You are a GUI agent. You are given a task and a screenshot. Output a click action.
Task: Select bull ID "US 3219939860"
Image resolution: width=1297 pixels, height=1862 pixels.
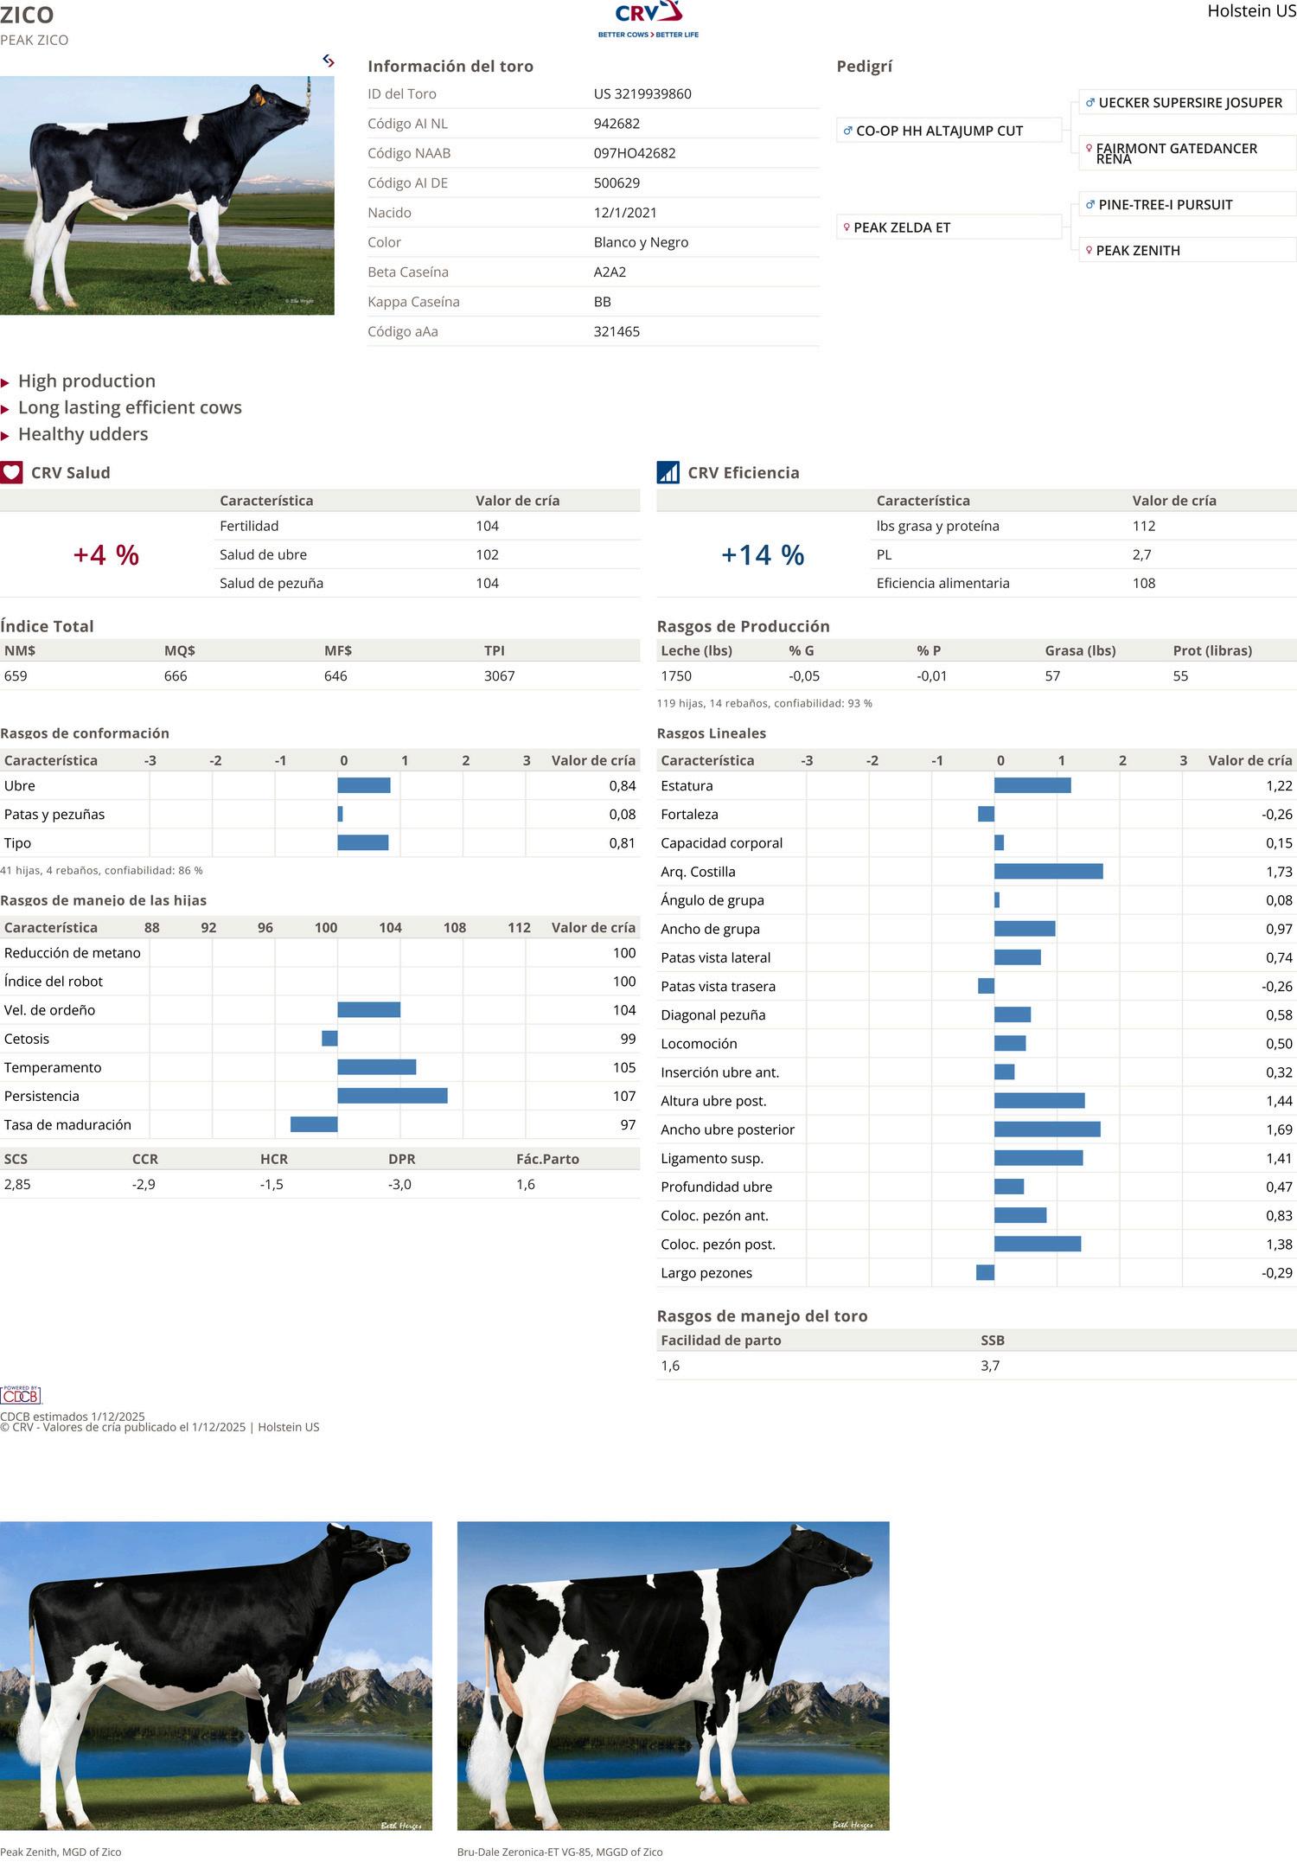click(642, 93)
